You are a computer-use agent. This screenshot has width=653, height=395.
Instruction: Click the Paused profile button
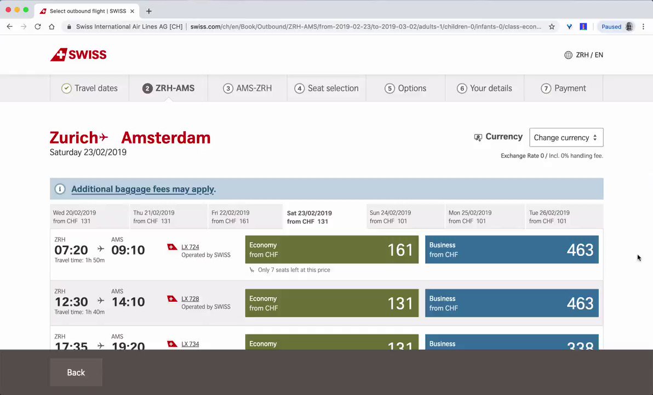pyautogui.click(x=617, y=27)
